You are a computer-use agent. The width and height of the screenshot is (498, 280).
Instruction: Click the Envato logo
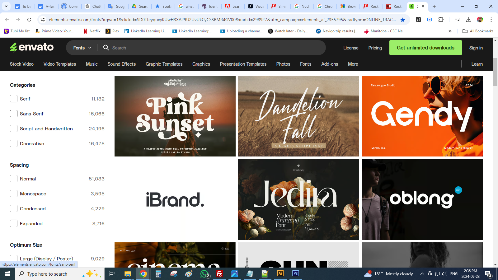click(32, 48)
